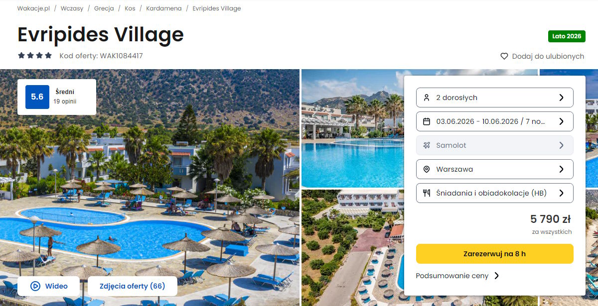Screen dimensions: 598x306
Task: Click the airplane icon beside Samolot
Action: click(427, 145)
